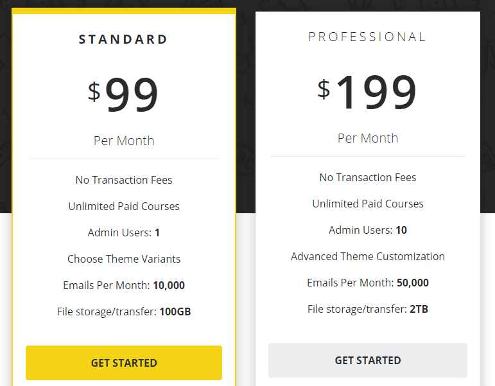Viewport: 495px width, 386px height.
Task: Click File storage/transfer: 2TB line
Action: coord(368,309)
